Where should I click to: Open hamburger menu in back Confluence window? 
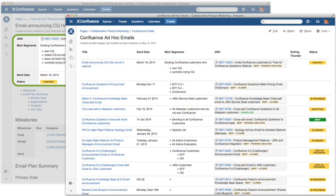coord(6,9)
